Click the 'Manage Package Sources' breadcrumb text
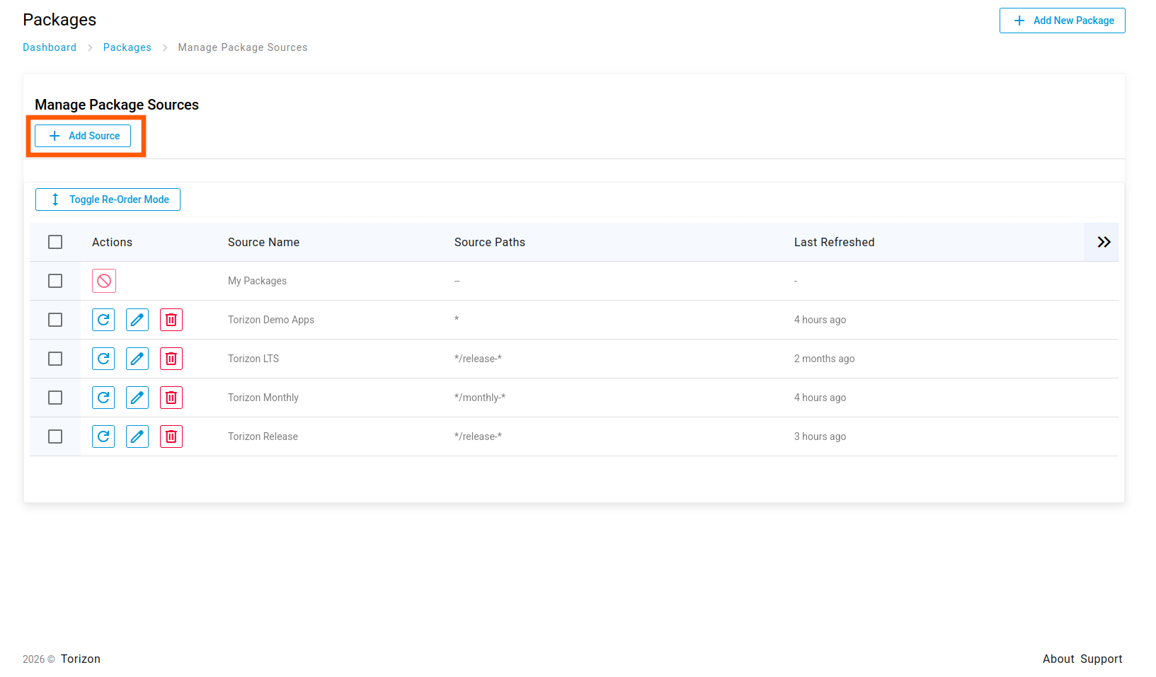The height and width of the screenshot is (677, 1156). [x=243, y=47]
